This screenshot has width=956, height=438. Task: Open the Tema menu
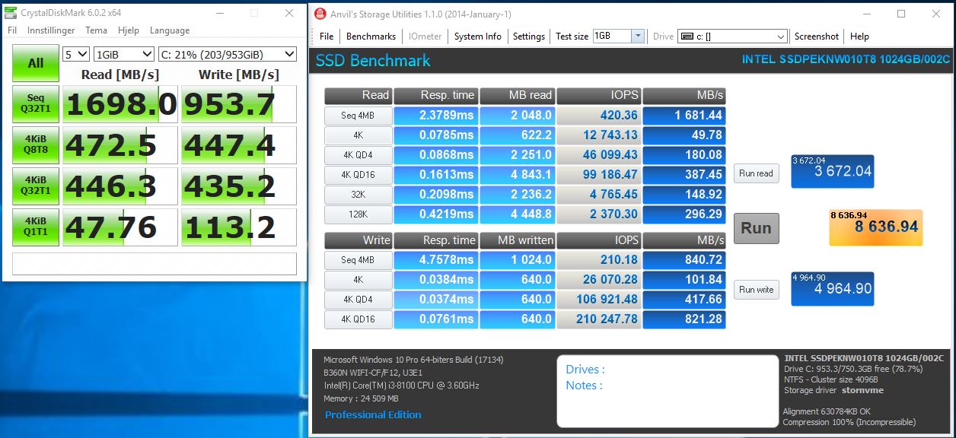tap(96, 30)
